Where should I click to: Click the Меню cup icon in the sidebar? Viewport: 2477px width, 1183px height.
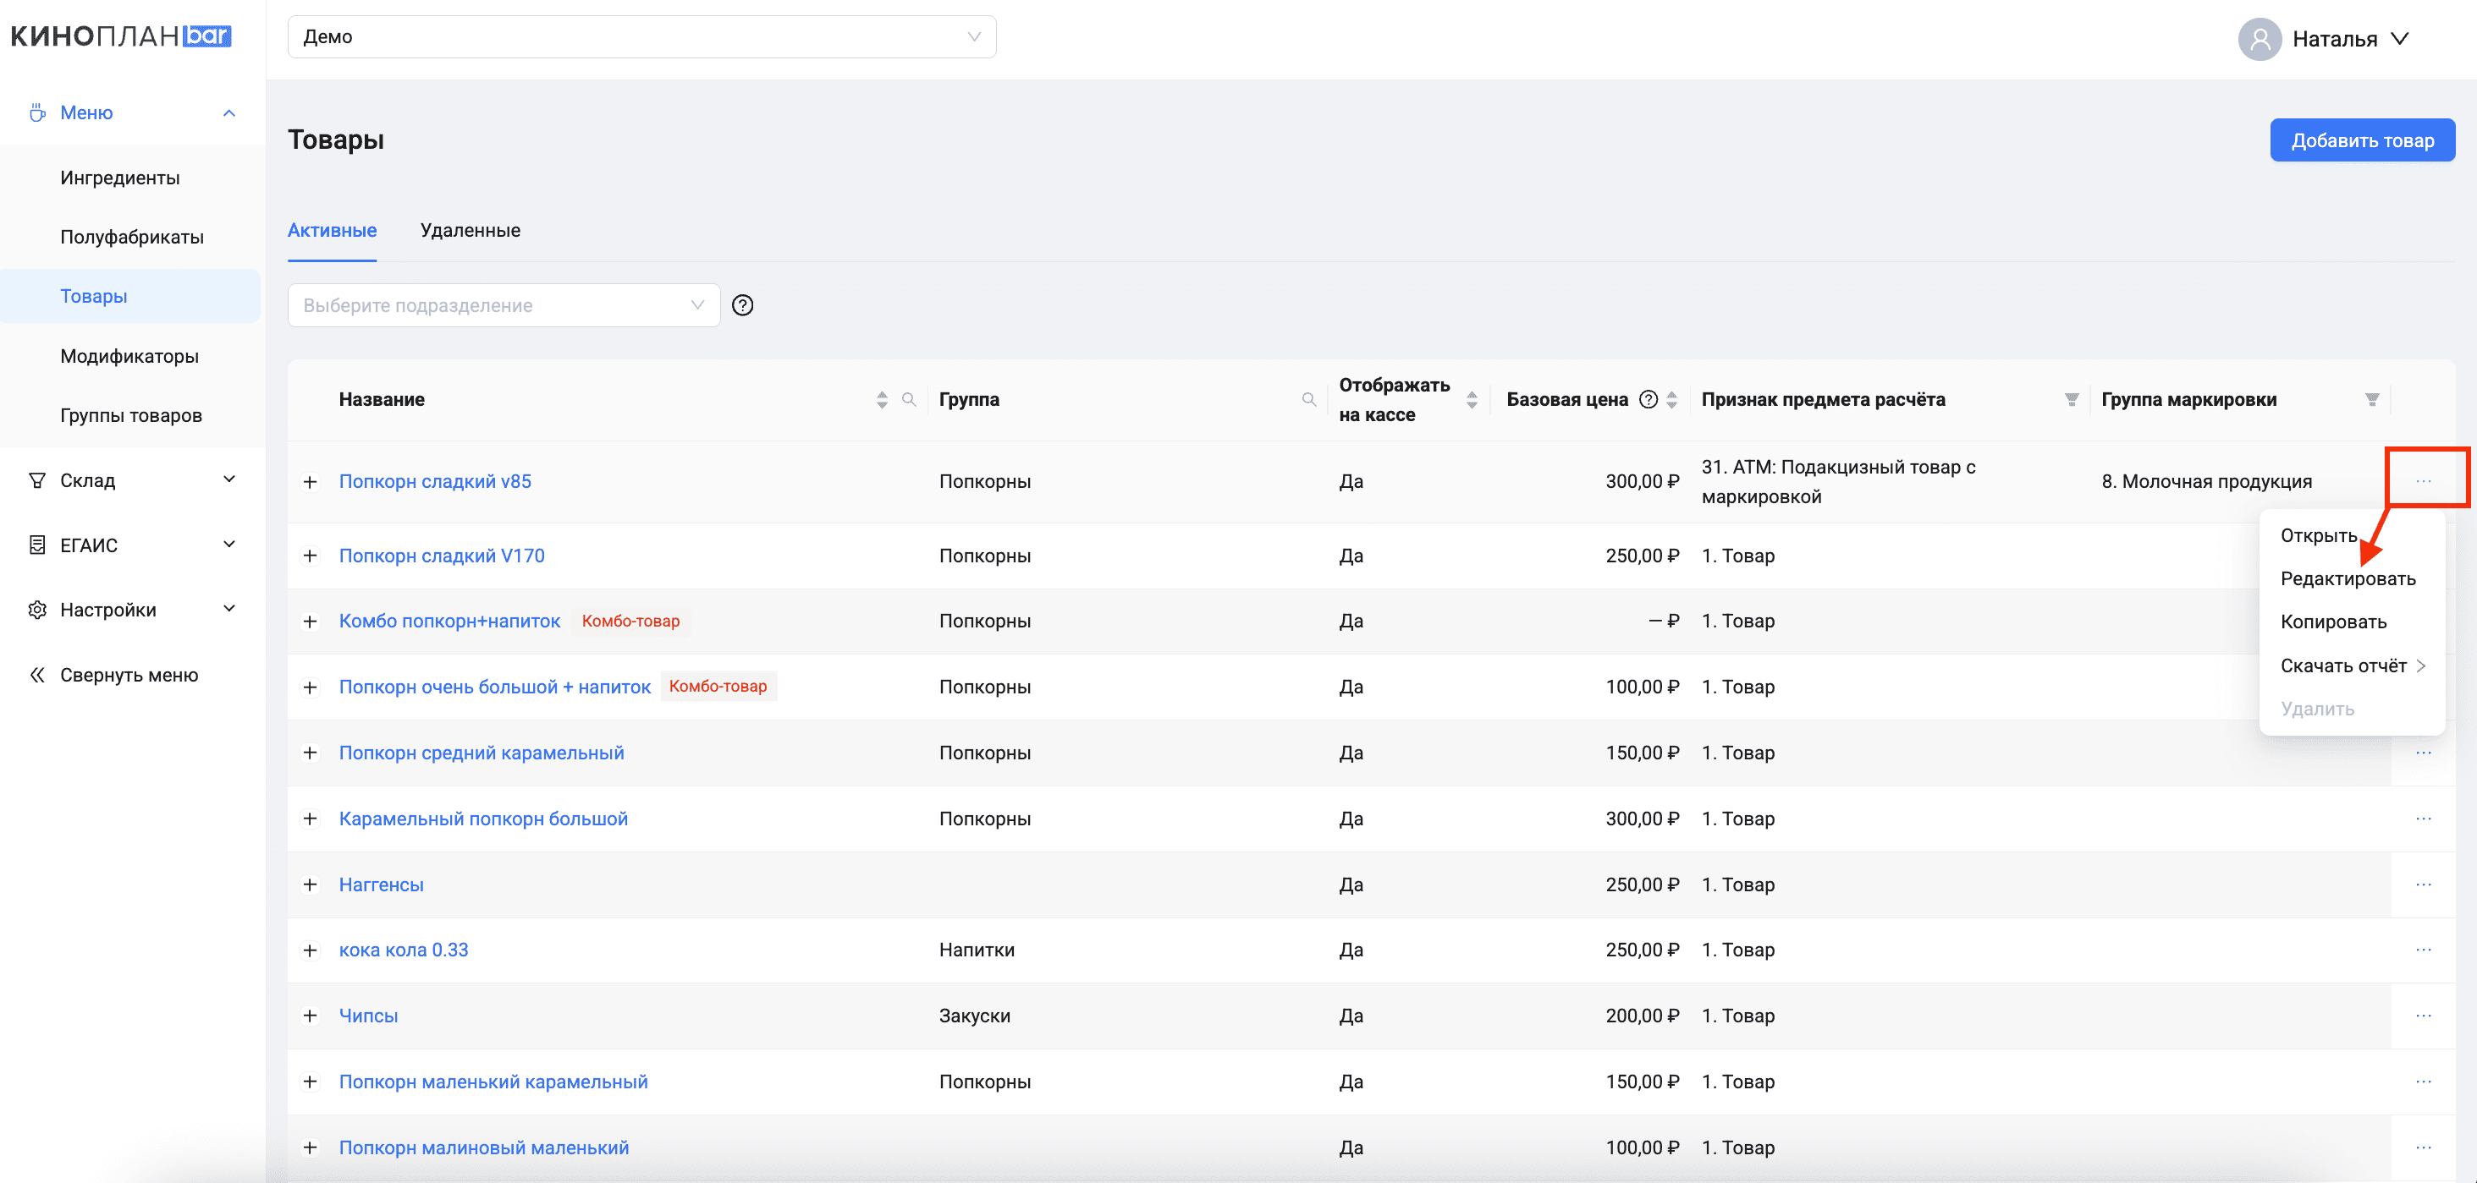(x=36, y=113)
